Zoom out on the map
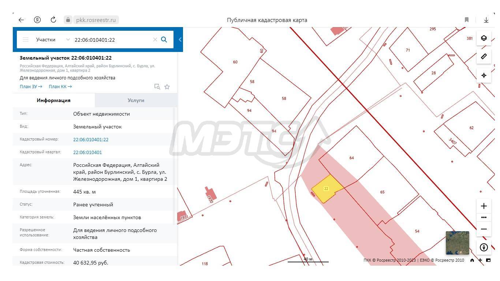Screen dimensions: 500x281 pos(484,229)
